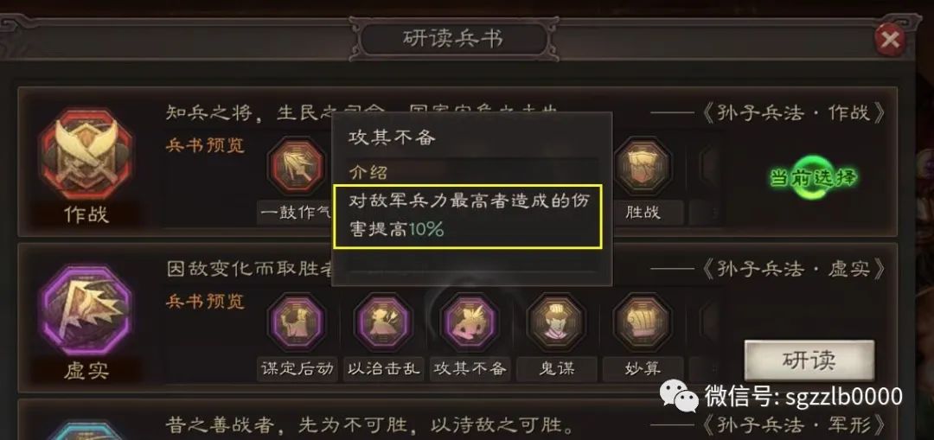Select the blue 军形 category icon
This screenshot has height=440, width=934.
[x=85, y=430]
